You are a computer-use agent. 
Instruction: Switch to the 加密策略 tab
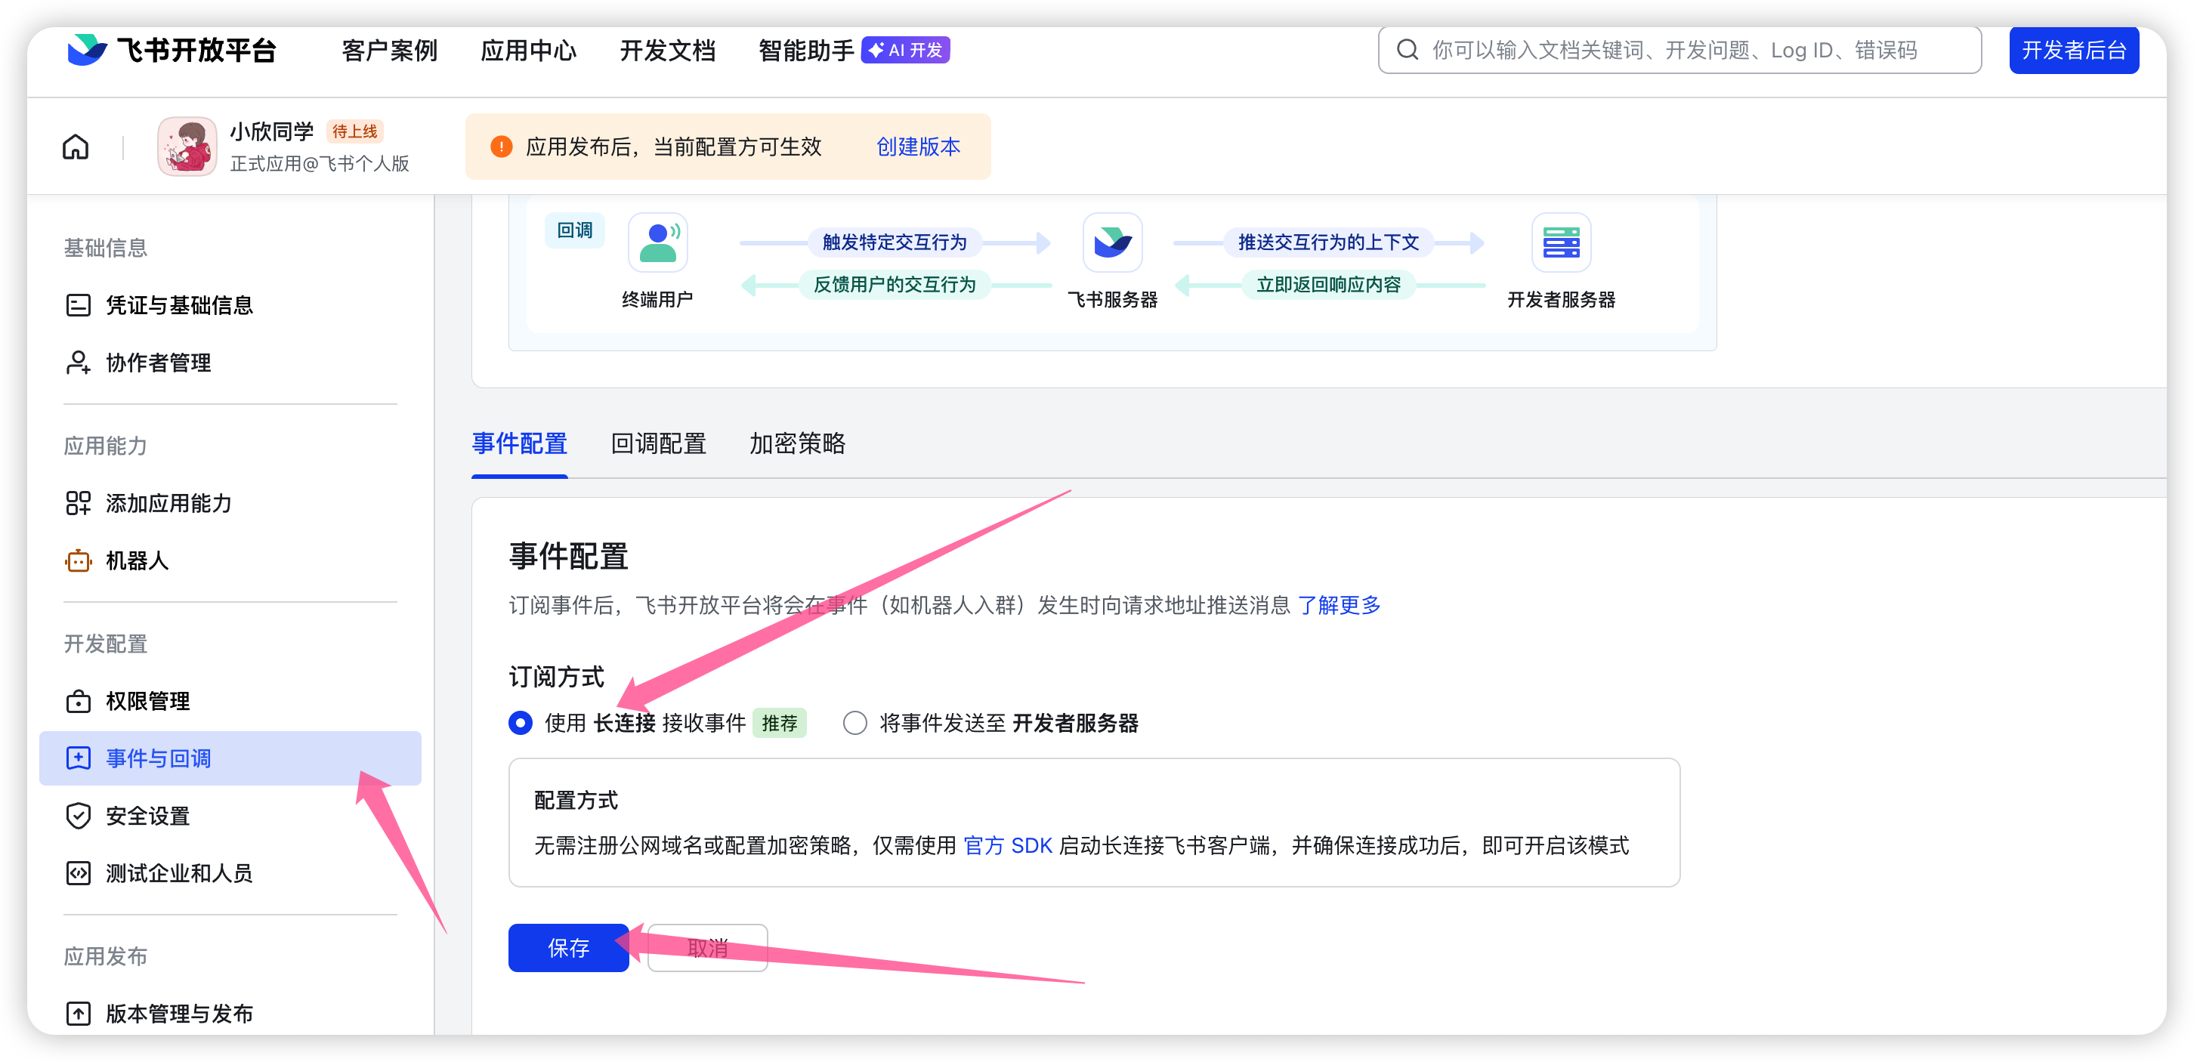point(796,443)
